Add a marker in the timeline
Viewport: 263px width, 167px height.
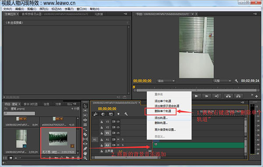coord(118,114)
